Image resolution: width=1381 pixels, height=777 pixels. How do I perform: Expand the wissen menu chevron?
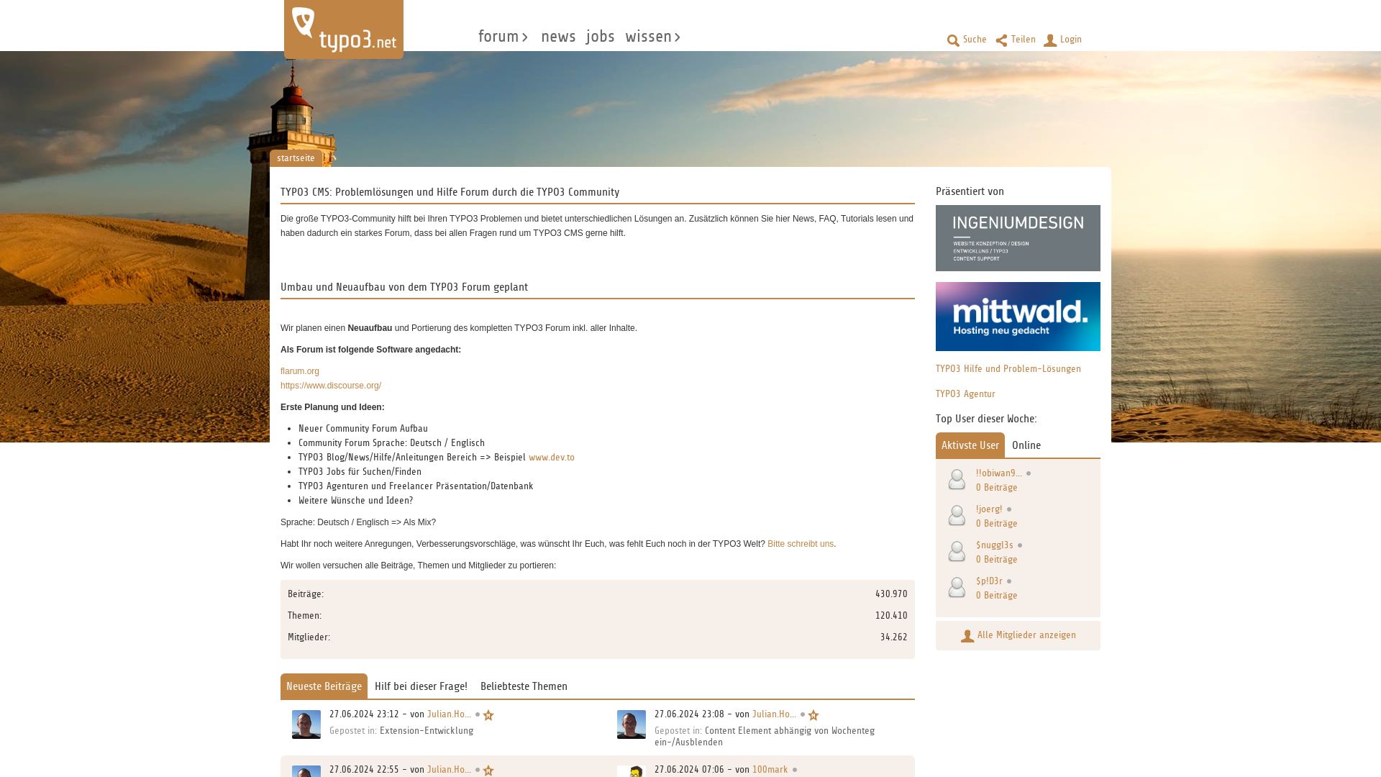pos(678,37)
